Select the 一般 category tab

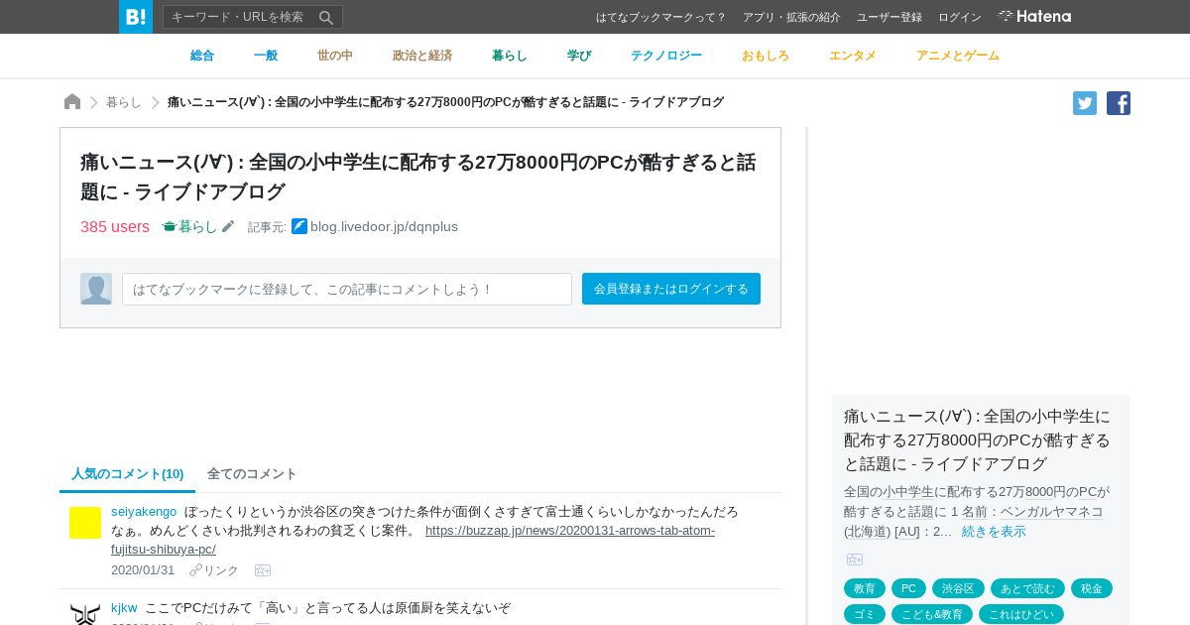pos(266,56)
